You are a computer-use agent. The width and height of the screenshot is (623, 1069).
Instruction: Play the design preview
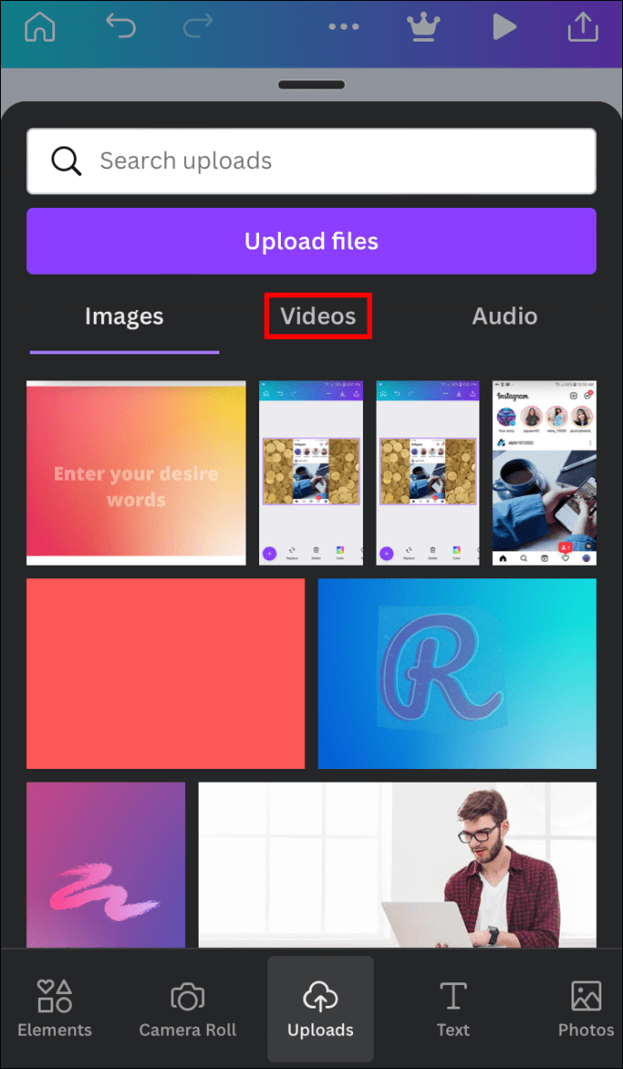pyautogui.click(x=504, y=27)
